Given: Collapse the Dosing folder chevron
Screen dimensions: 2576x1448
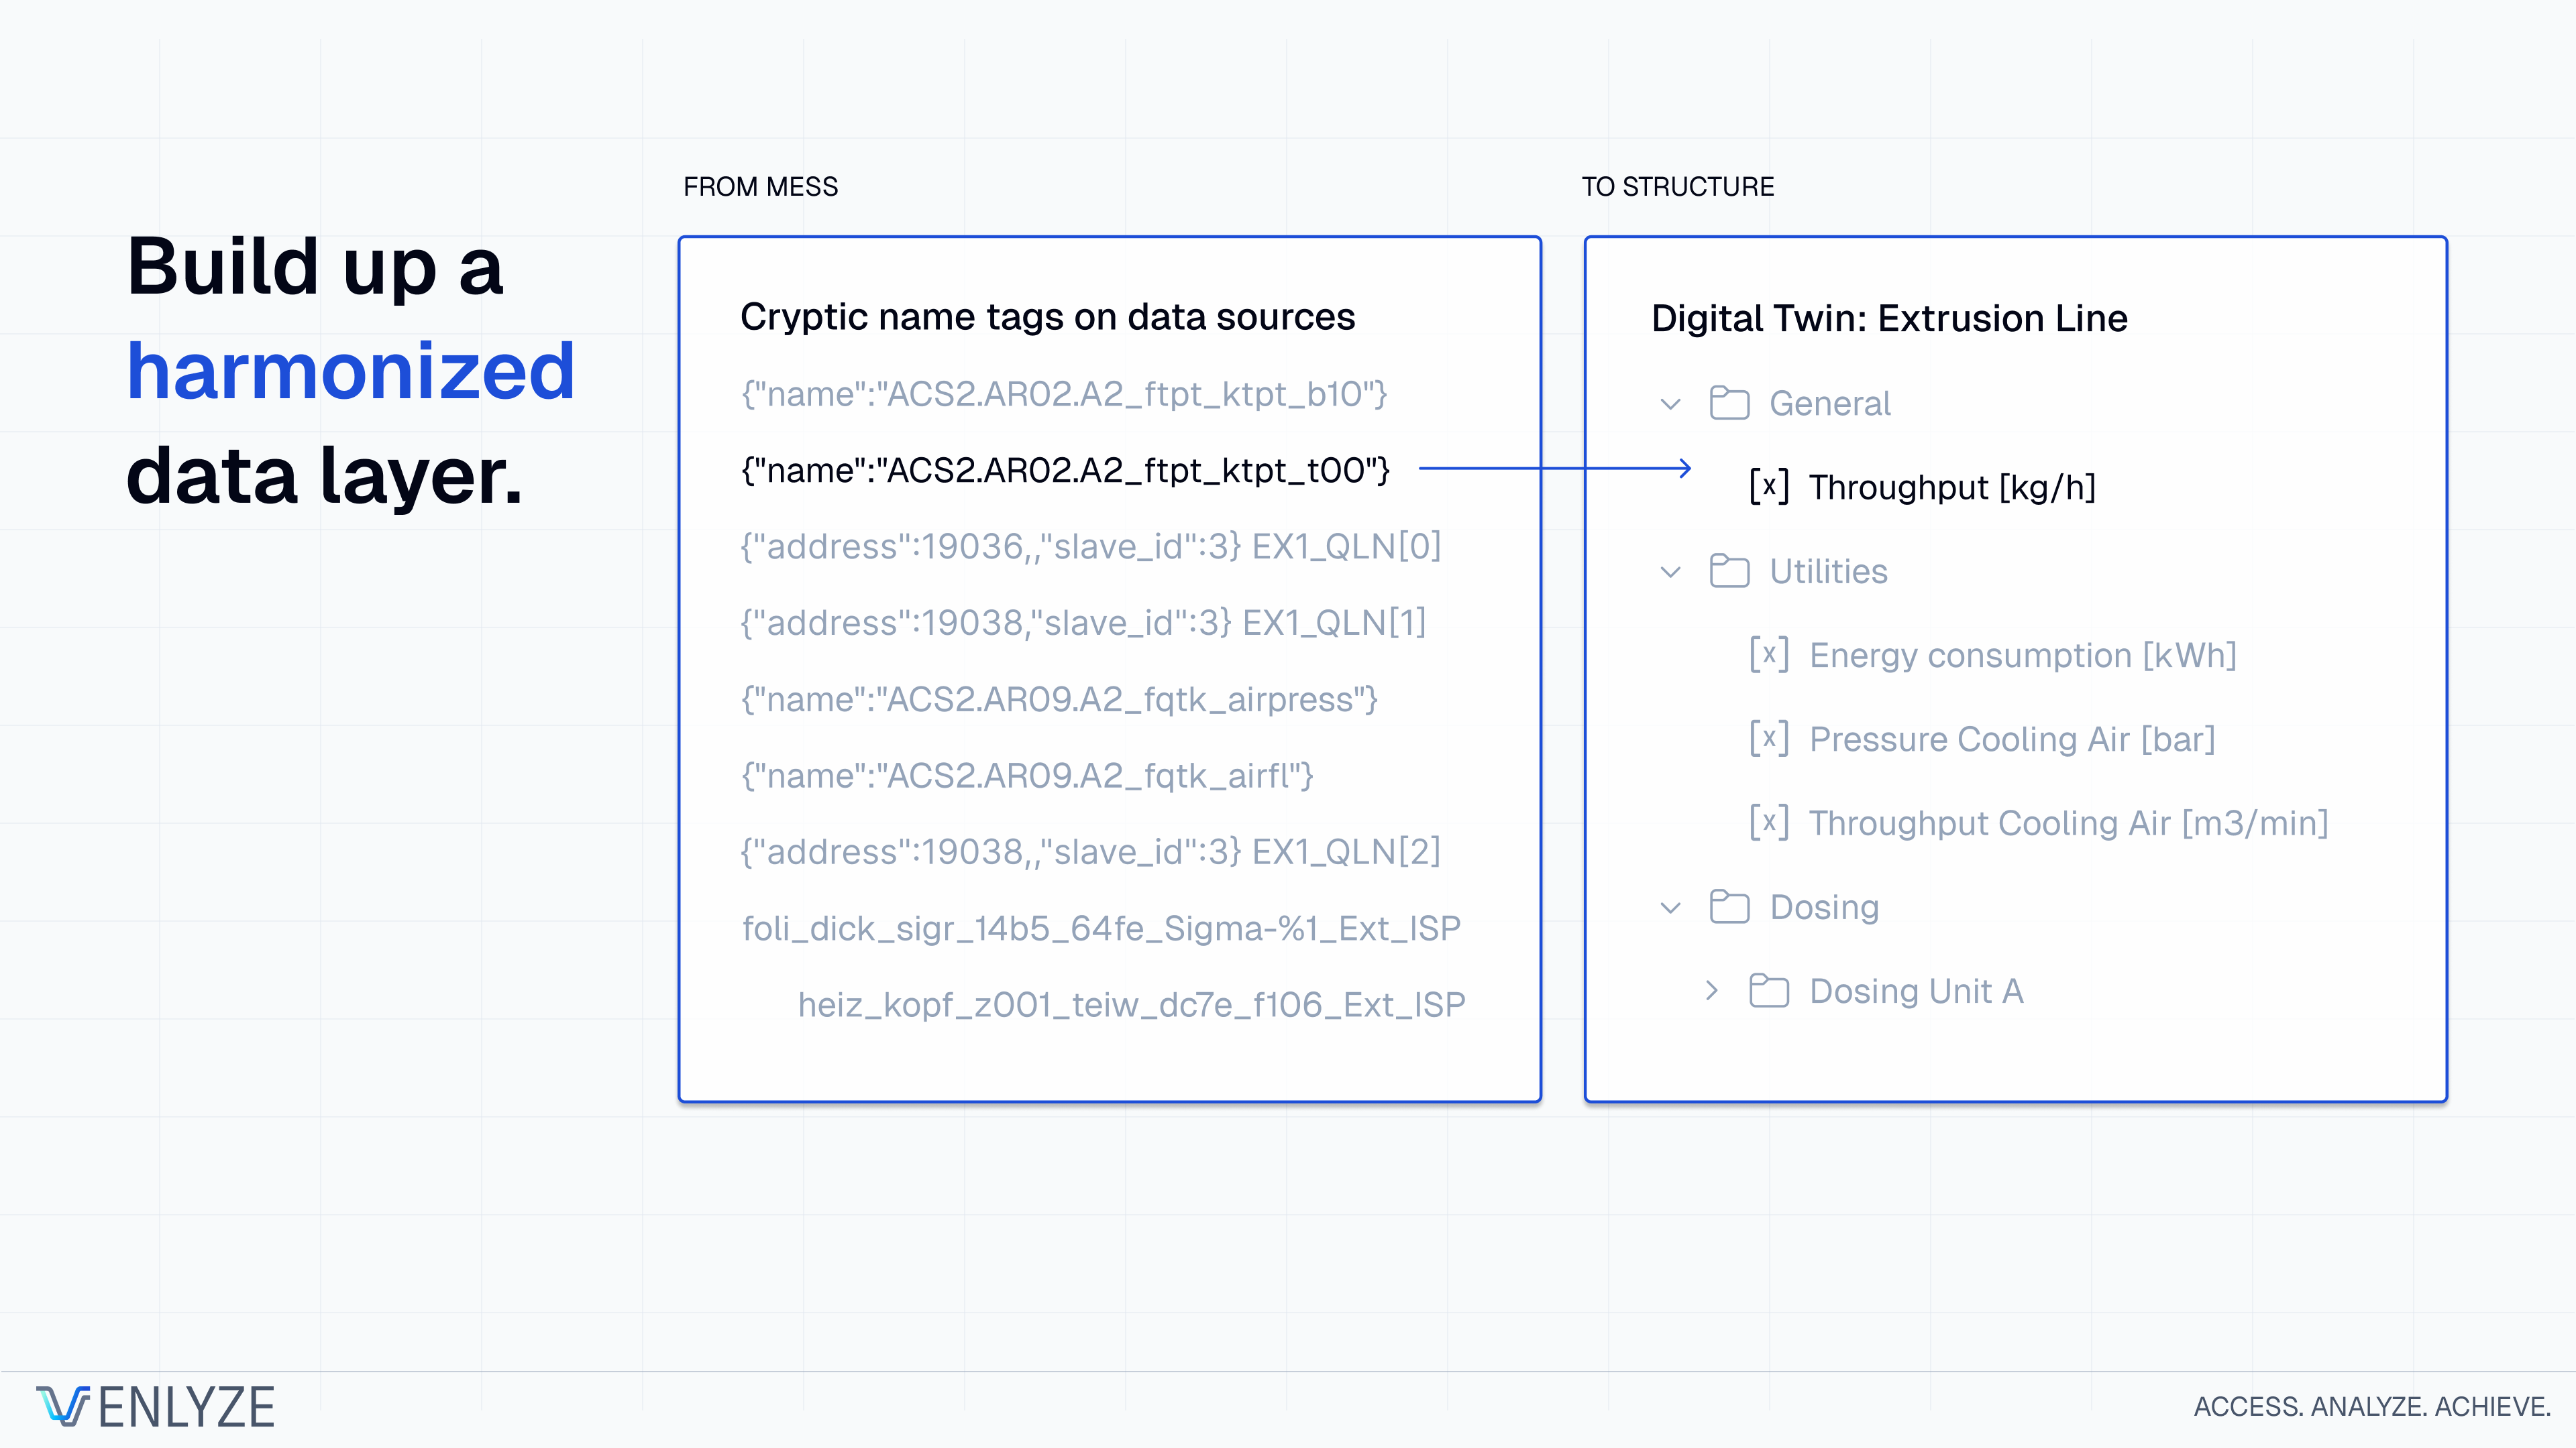Looking at the screenshot, I should point(1670,908).
